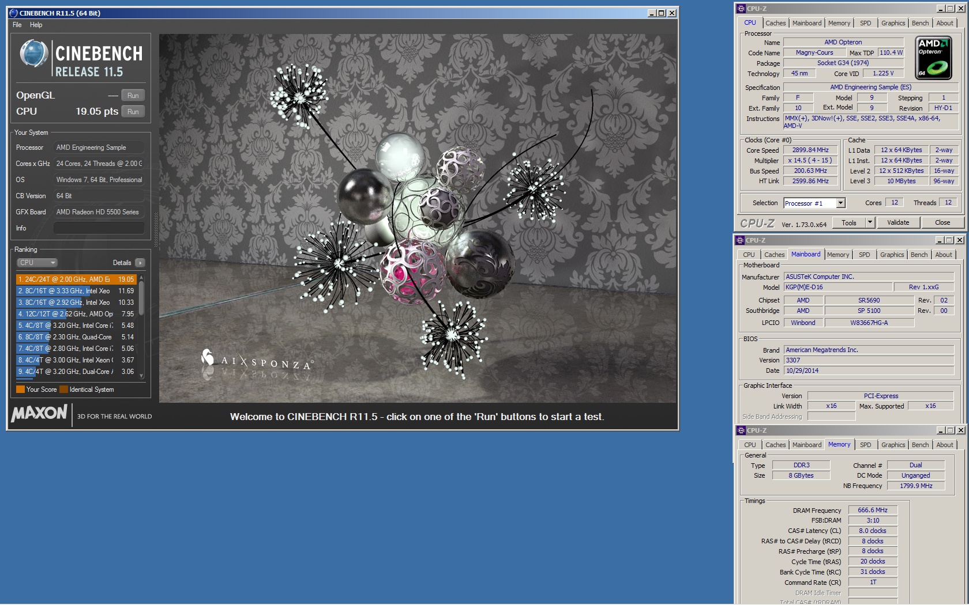Open Caches tab in middle CPU-Z window
The width and height of the screenshot is (969, 605).
774,255
